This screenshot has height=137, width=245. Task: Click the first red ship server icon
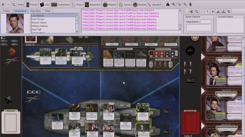[218, 11]
